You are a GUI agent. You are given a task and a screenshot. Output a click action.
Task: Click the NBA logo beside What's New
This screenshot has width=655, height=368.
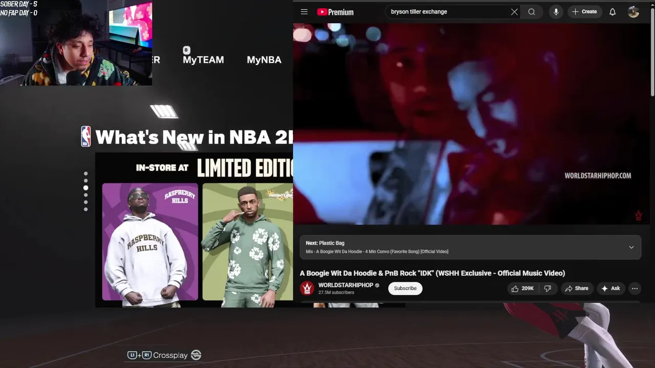click(x=86, y=136)
